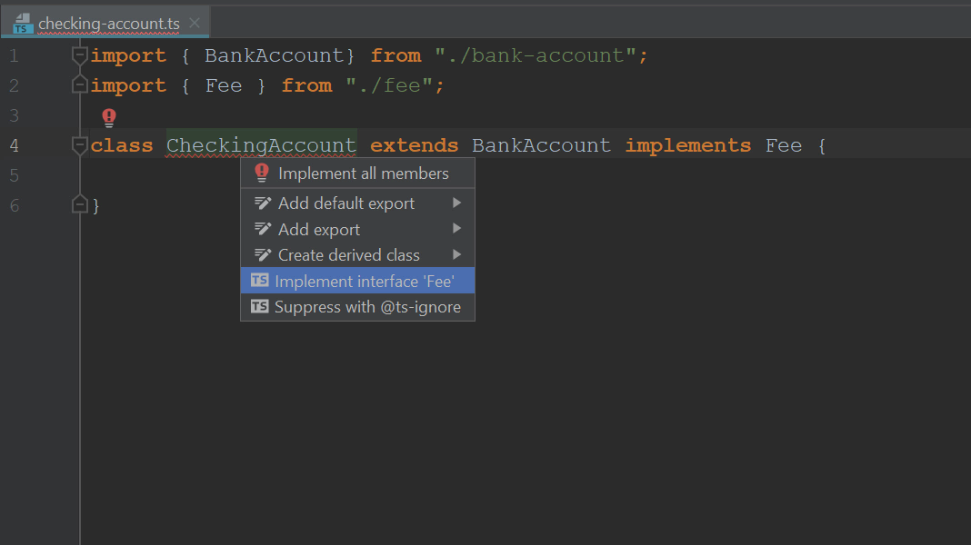This screenshot has width=971, height=545.
Task: Click the fold end marker on line 6
Action: (80, 204)
